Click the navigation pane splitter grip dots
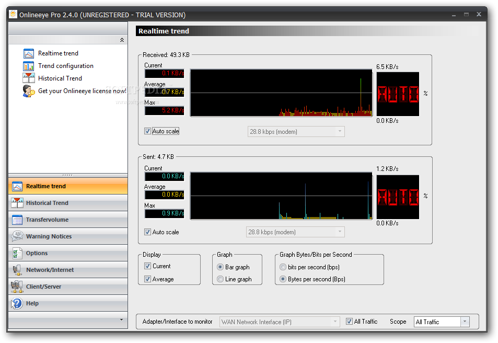 (x=67, y=175)
